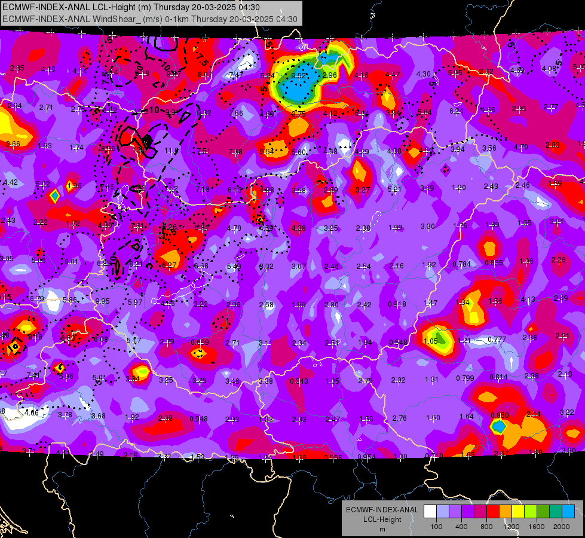Click grid value 0.814

(x=498, y=377)
